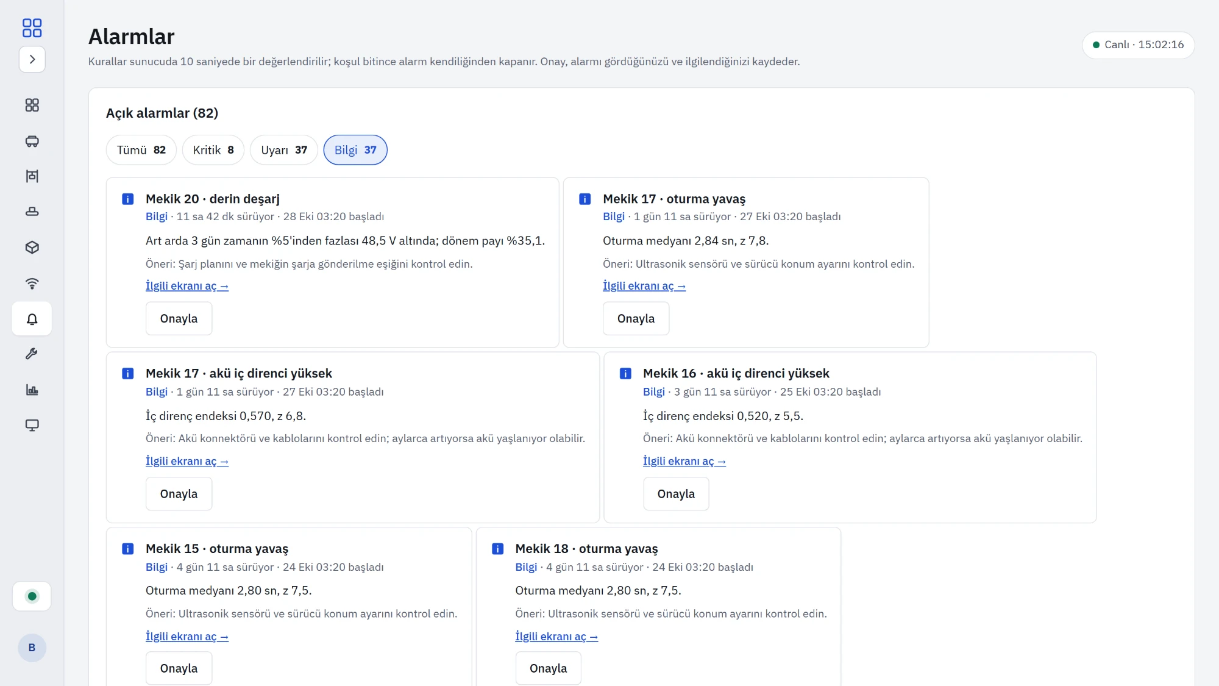Click info icon of Mekik 16 akü alarm
1219x686 pixels.
point(625,374)
